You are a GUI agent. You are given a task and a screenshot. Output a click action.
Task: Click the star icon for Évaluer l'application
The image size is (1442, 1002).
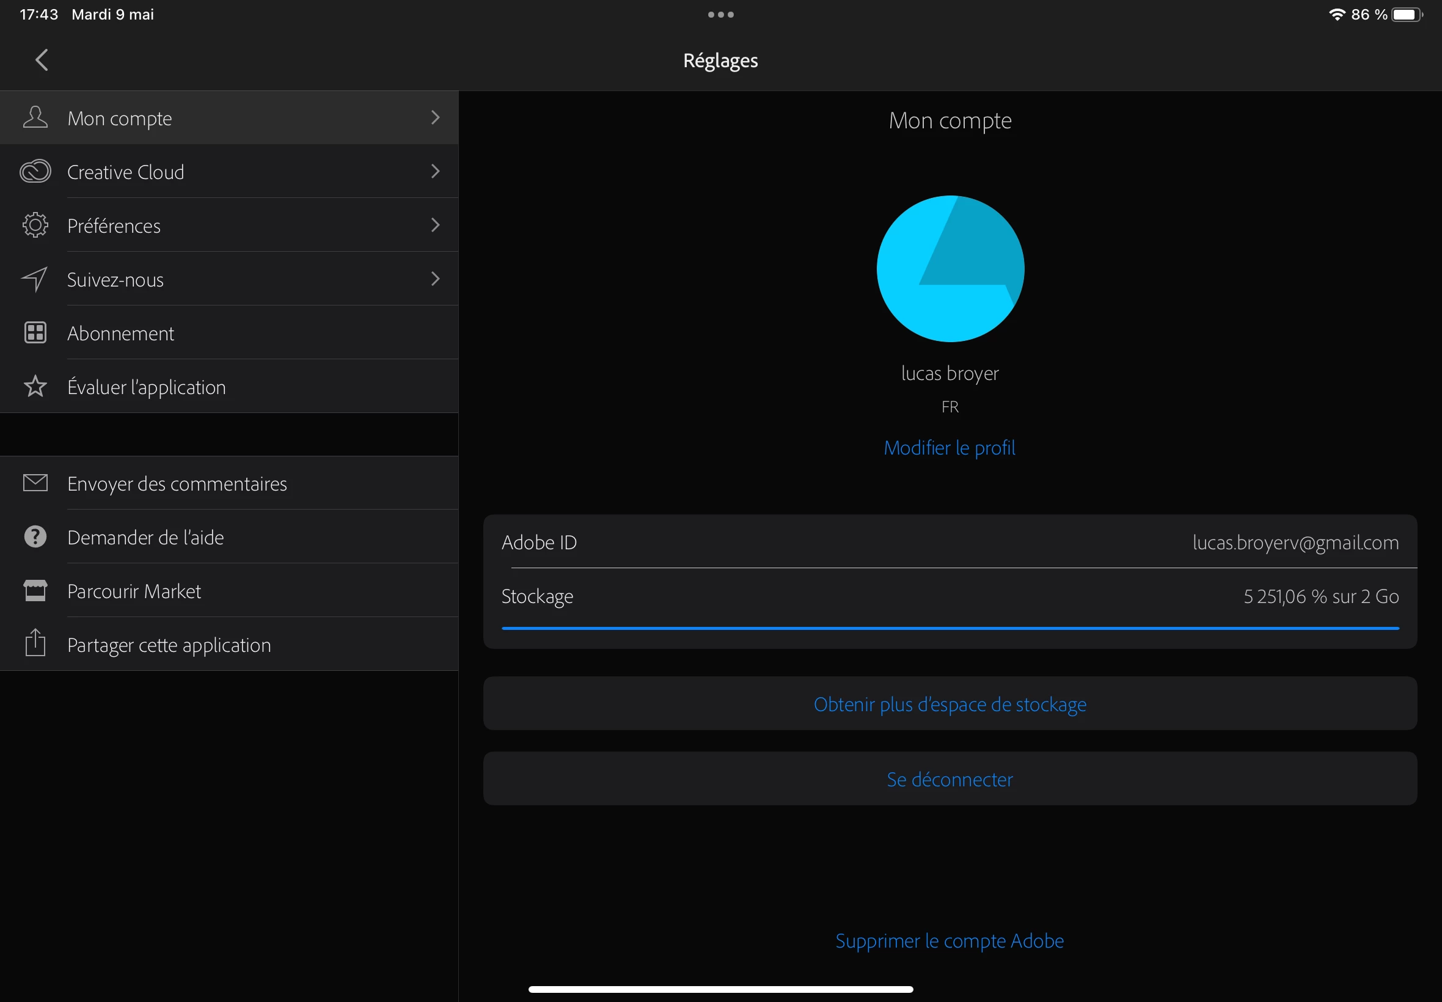point(35,386)
